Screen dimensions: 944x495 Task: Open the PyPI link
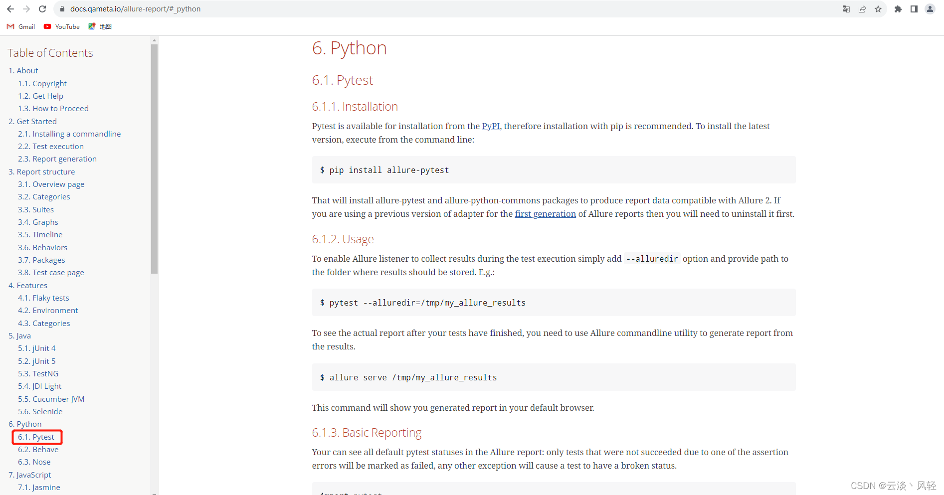point(491,126)
